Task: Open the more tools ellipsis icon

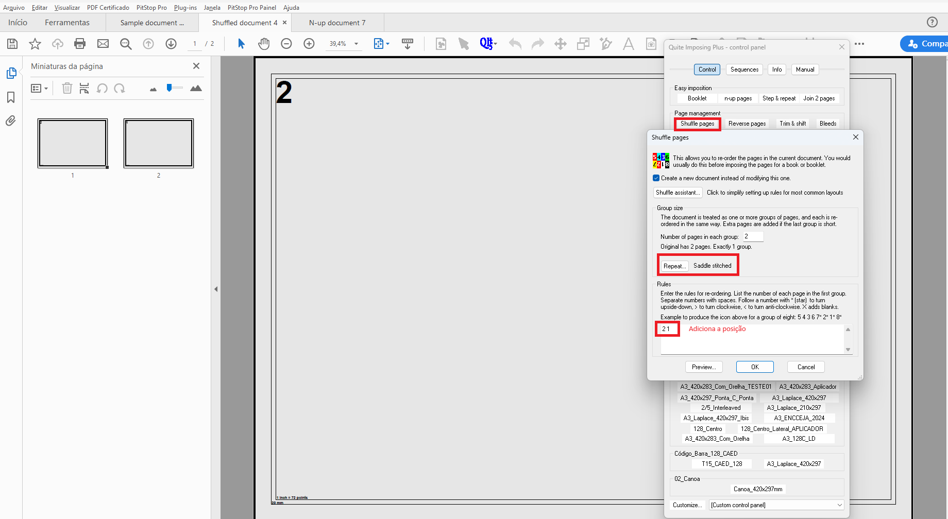Action: (x=859, y=44)
